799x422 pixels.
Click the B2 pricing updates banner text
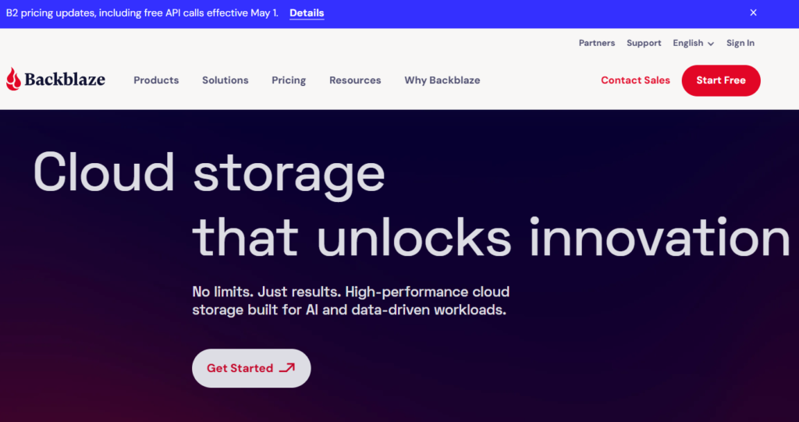(142, 13)
